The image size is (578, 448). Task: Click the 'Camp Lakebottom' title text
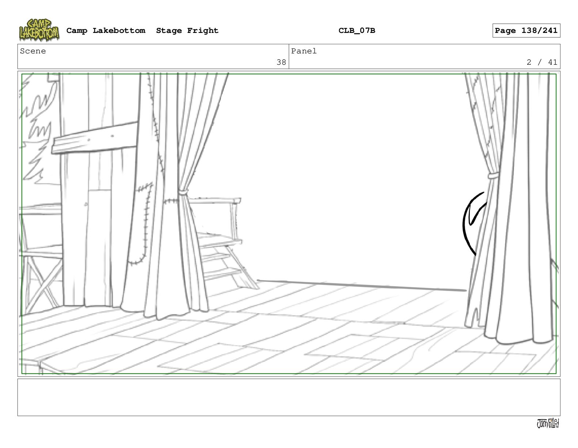click(106, 31)
